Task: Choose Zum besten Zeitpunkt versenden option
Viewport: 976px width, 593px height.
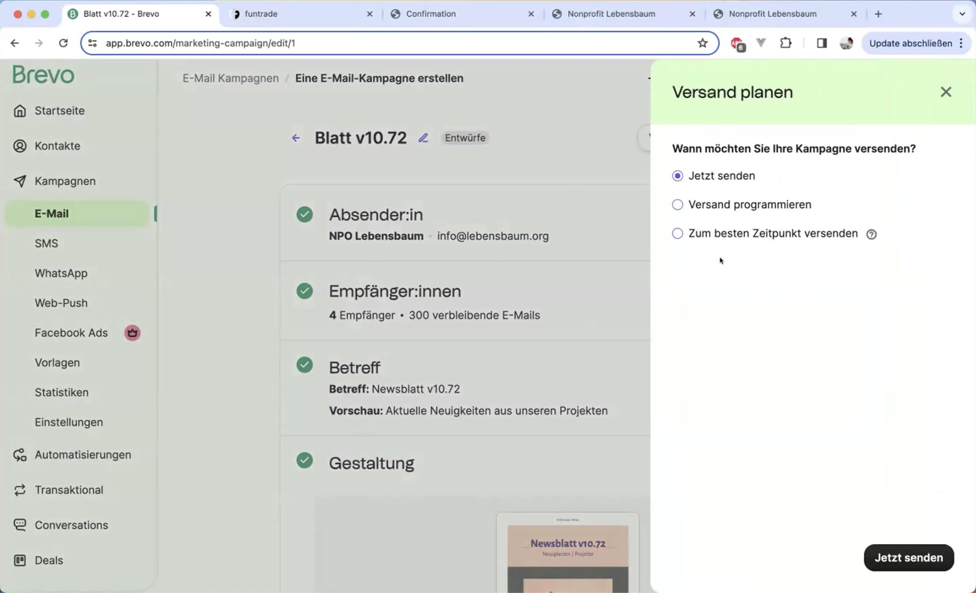Action: (677, 234)
